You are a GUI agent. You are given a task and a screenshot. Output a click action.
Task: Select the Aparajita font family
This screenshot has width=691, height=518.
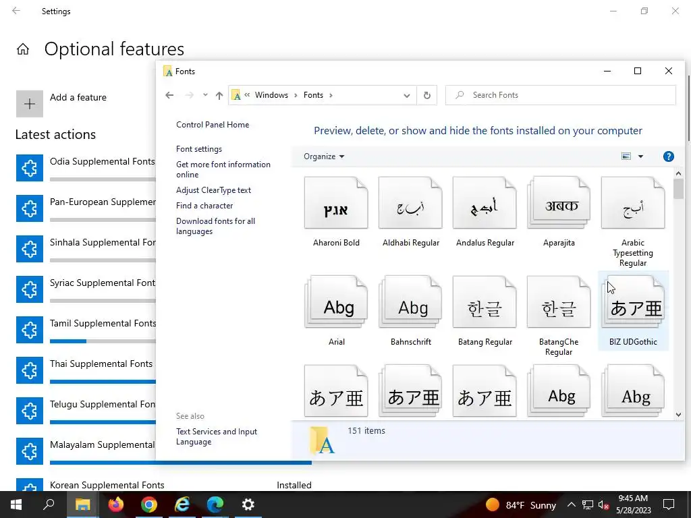tap(559, 212)
